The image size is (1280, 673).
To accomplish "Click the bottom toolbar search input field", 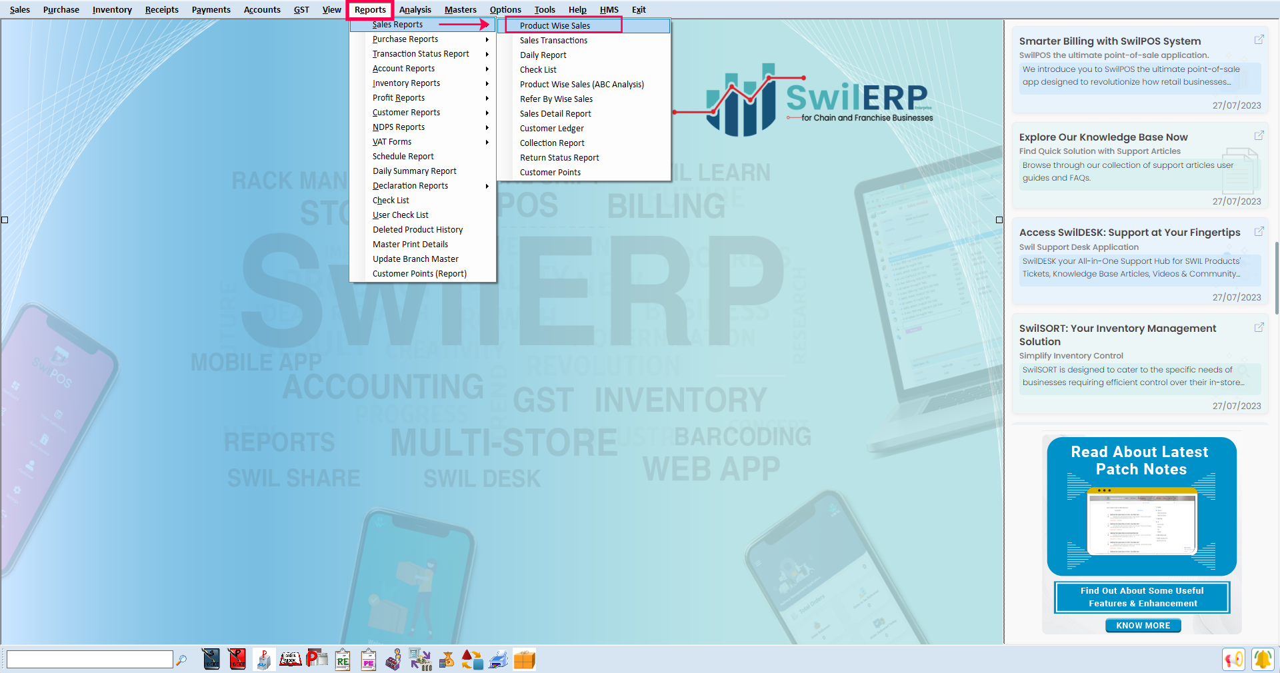I will click(89, 660).
